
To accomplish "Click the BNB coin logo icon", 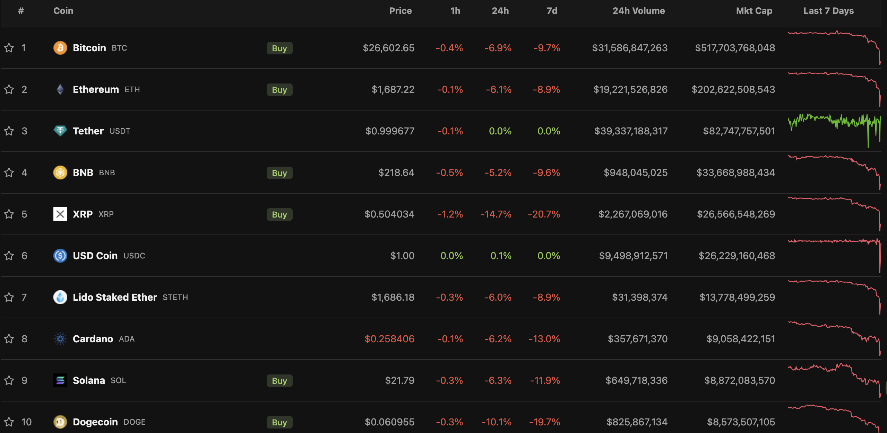I will 60,173.
